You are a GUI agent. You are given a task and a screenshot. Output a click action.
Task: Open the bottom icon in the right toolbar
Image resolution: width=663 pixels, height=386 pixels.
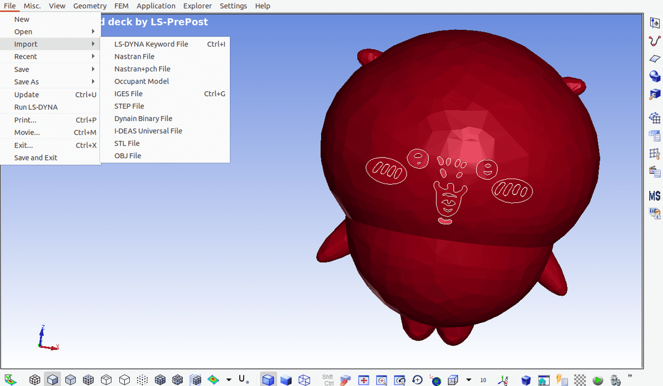point(655,213)
